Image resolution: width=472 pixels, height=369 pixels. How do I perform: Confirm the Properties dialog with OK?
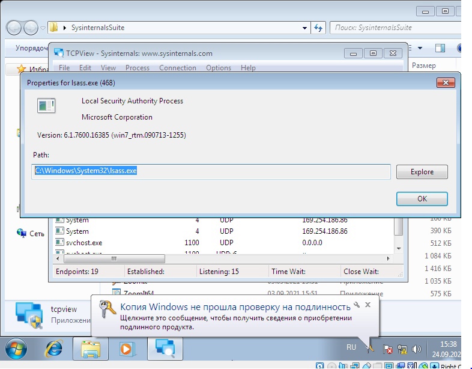click(422, 199)
